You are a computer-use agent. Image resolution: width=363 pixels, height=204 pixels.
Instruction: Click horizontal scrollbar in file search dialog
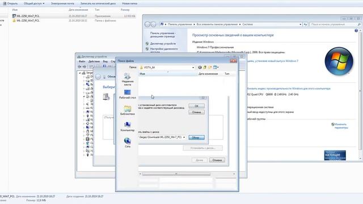(176, 174)
